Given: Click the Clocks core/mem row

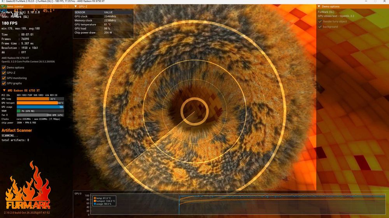Looking at the screenshot, I should click(31, 119).
